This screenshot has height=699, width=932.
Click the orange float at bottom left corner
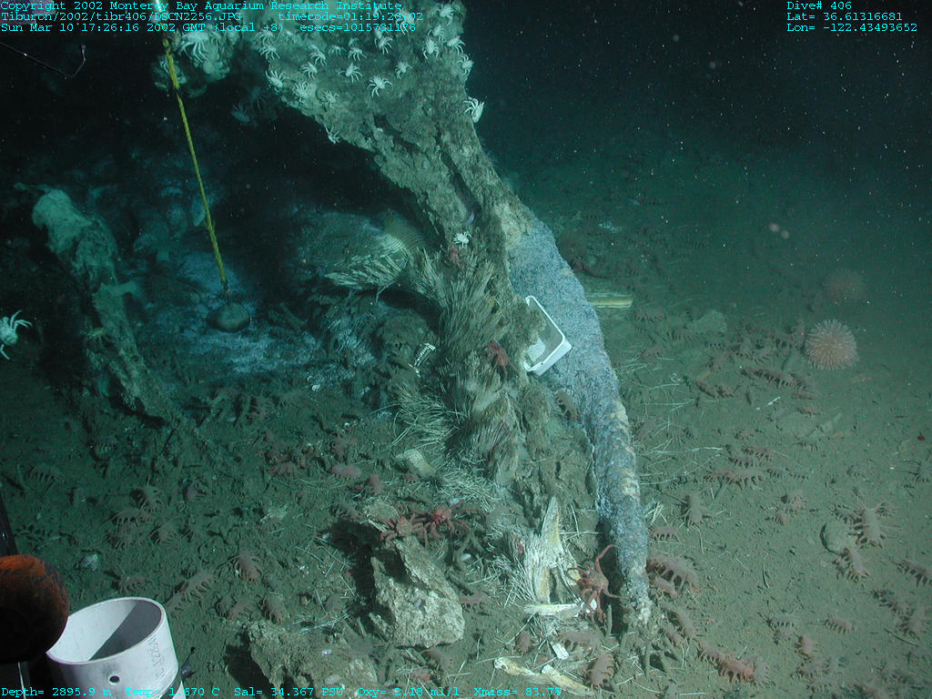tap(29, 606)
